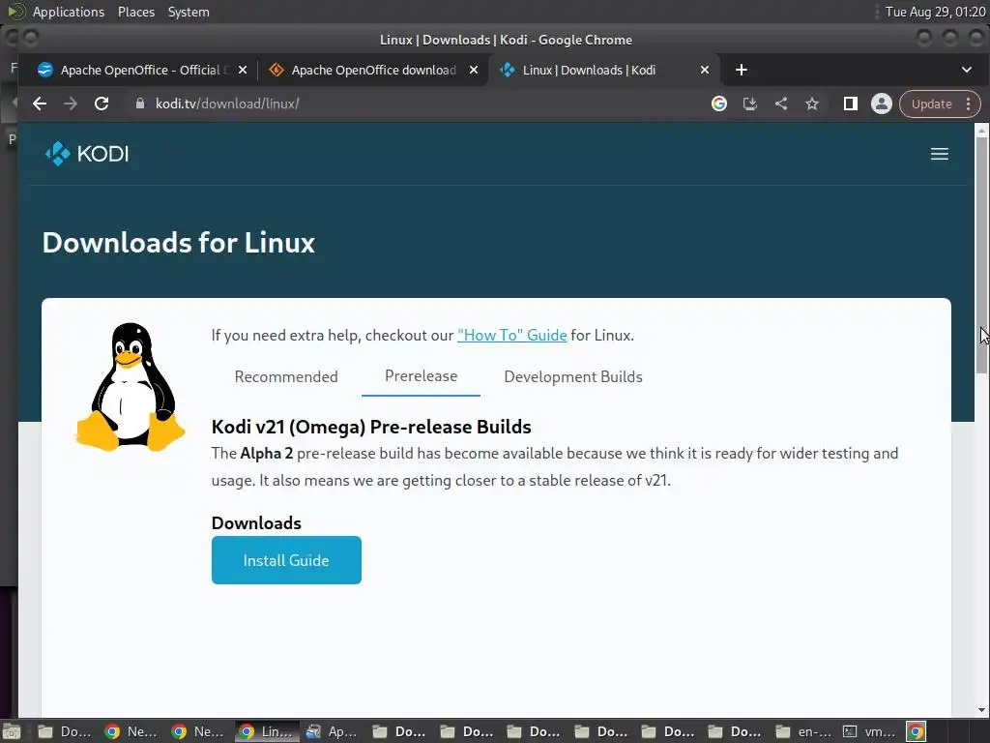
Task: Click the site lock security icon
Action: [x=140, y=104]
